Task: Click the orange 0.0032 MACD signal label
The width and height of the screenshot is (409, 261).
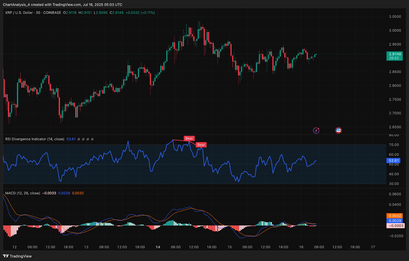Action: [394, 216]
